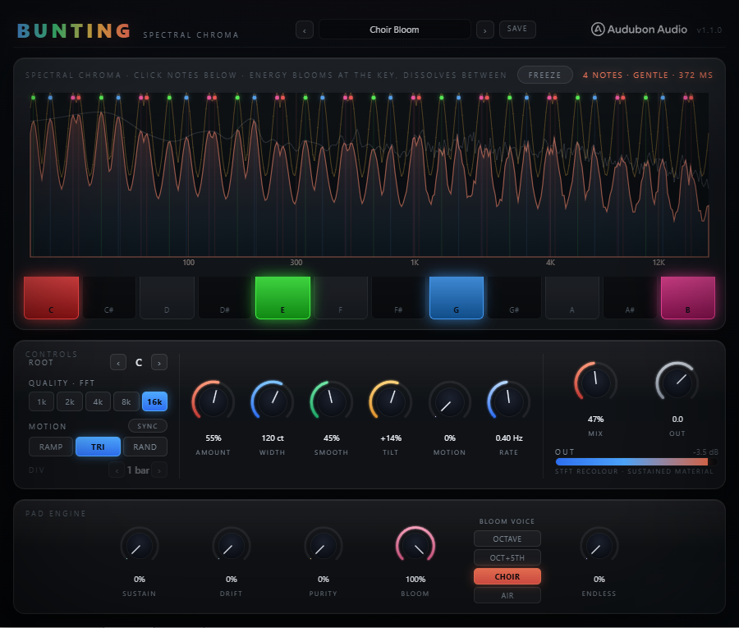Step root note down with left arrow
This screenshot has width=739, height=628.
(x=118, y=362)
